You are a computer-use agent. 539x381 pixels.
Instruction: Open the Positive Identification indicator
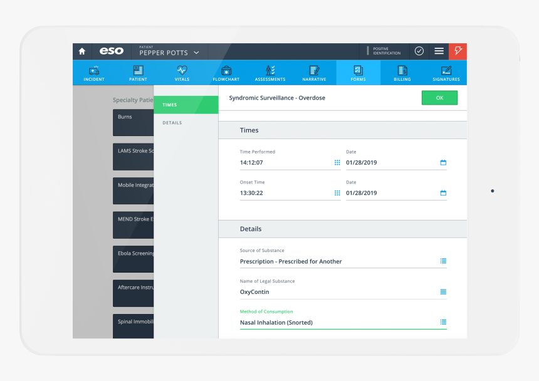384,51
